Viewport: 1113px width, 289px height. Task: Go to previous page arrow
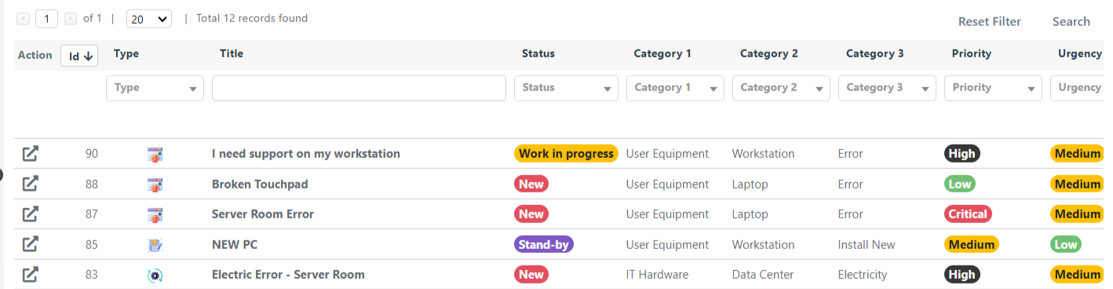click(x=23, y=18)
